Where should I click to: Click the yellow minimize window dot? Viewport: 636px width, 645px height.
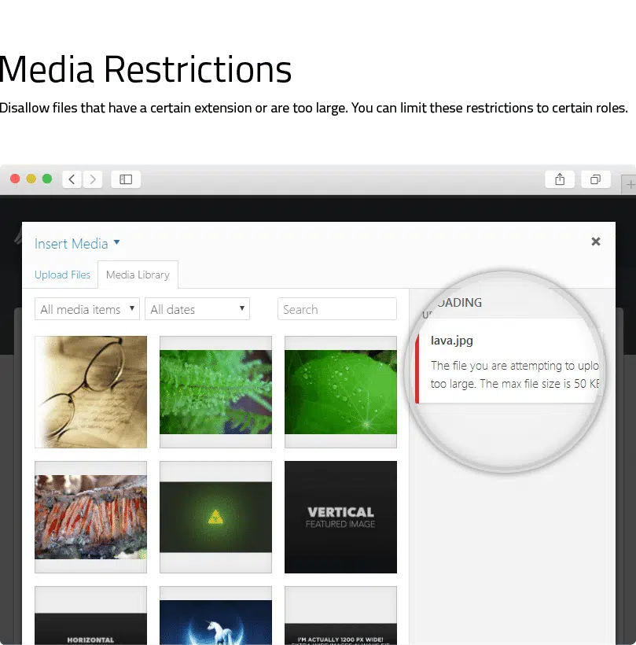tap(31, 179)
